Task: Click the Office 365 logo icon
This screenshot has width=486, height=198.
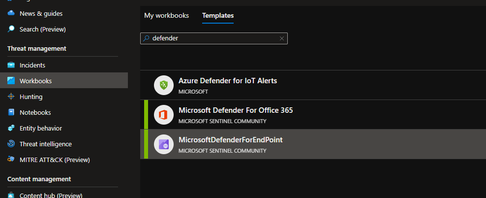Action: pyautogui.click(x=164, y=115)
